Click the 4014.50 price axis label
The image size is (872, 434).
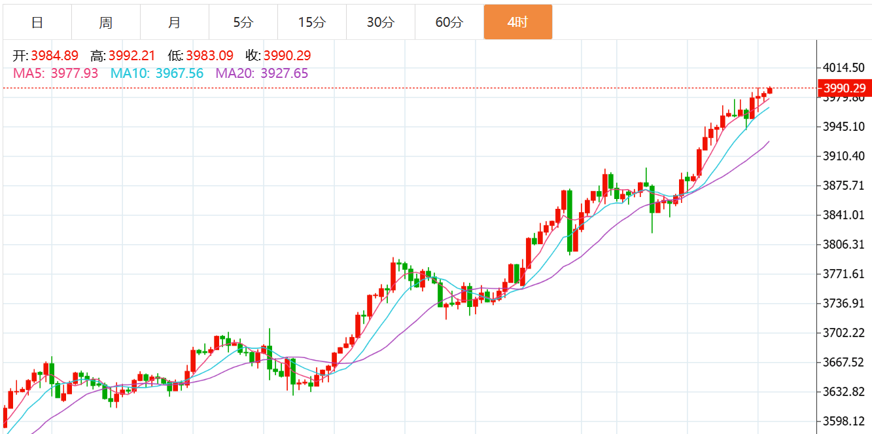pyautogui.click(x=845, y=67)
